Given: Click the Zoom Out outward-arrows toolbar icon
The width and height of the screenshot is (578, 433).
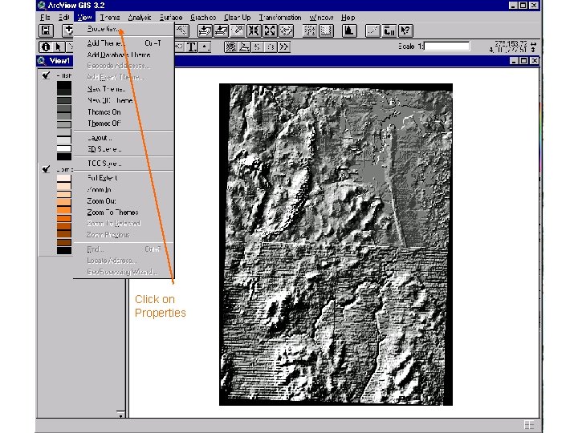Looking at the screenshot, I should (x=270, y=30).
